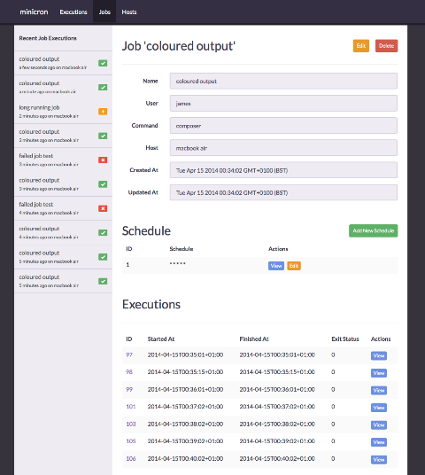Click Add New Schedule button

point(374,230)
